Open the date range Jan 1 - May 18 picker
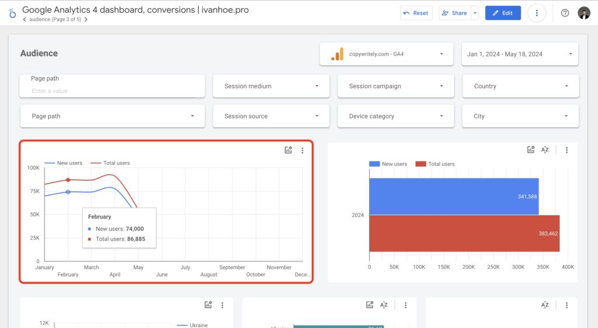The image size is (598, 328). point(520,54)
